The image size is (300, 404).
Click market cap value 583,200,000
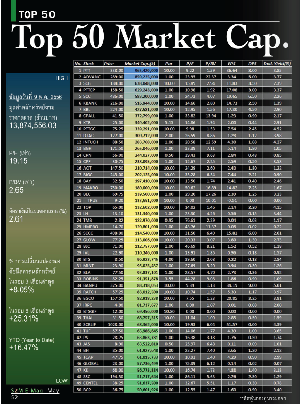click(141, 96)
